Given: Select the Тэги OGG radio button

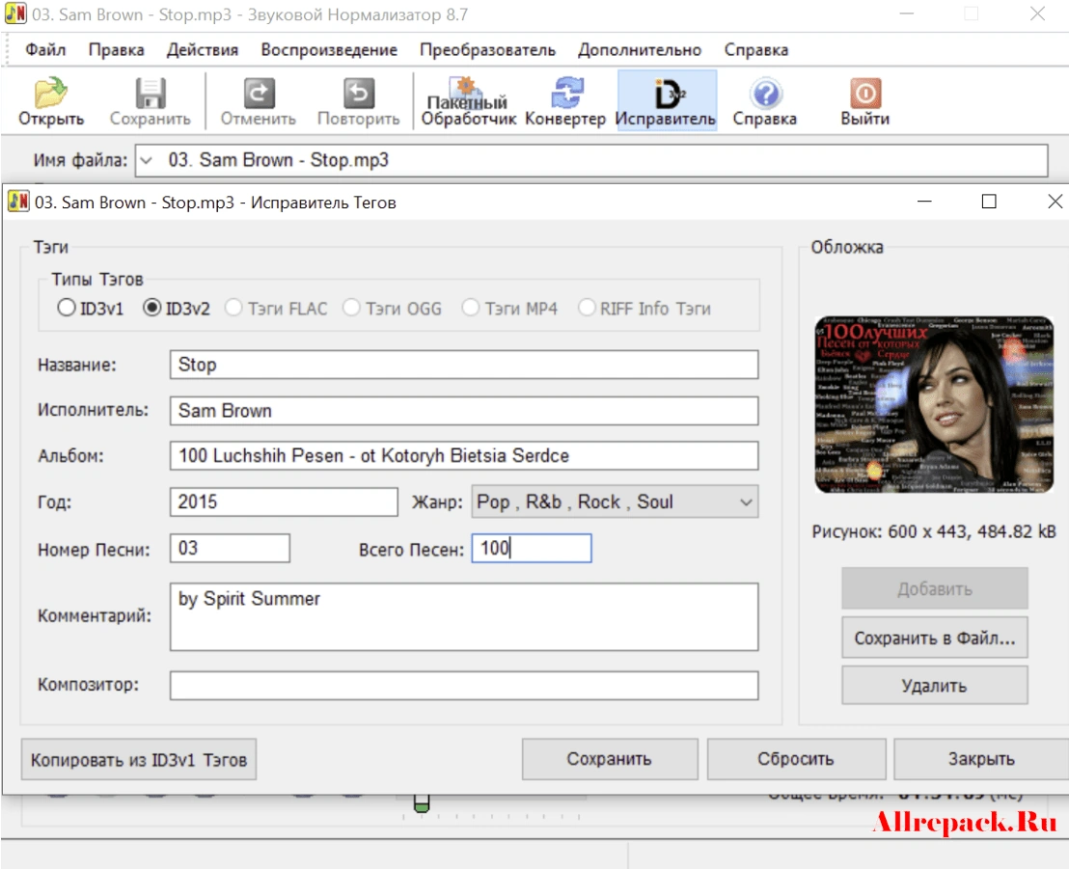Looking at the screenshot, I should pos(352,308).
